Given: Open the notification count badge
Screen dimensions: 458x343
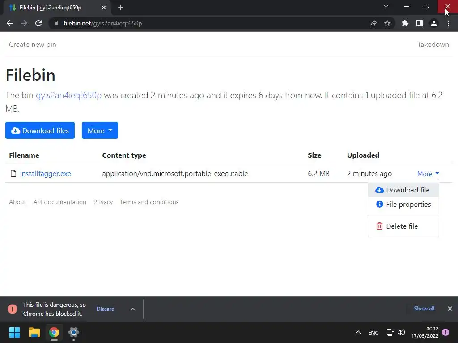Looking at the screenshot, I should pyautogui.click(x=445, y=332).
